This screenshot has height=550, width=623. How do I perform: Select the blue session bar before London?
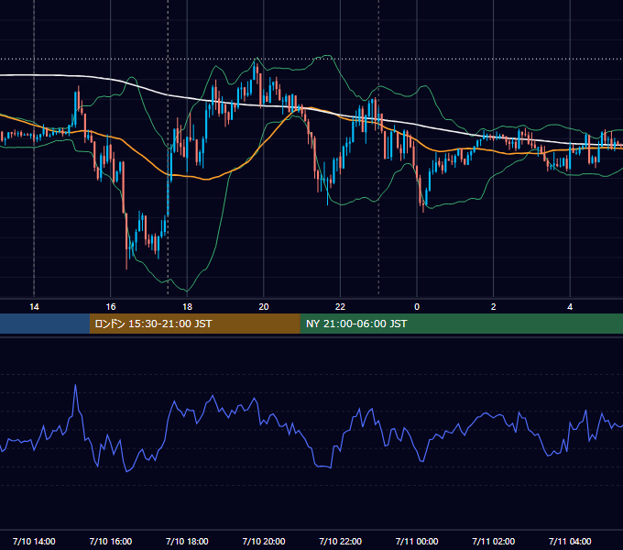tap(45, 324)
